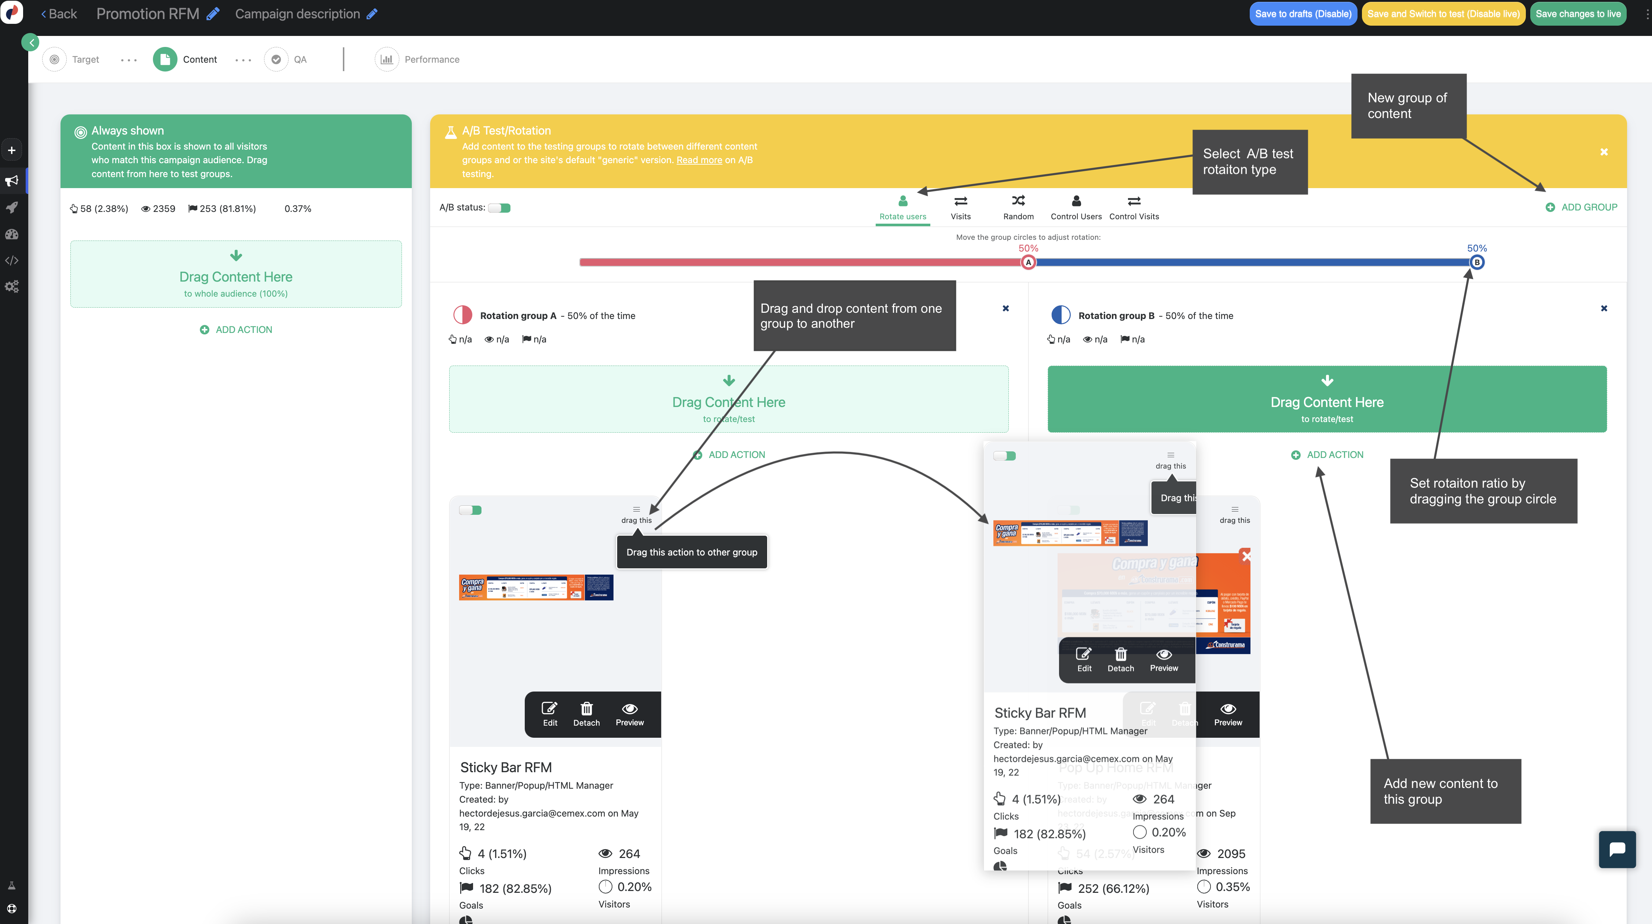
Task: Click the plus icon in left sidebar
Action: (x=11, y=150)
